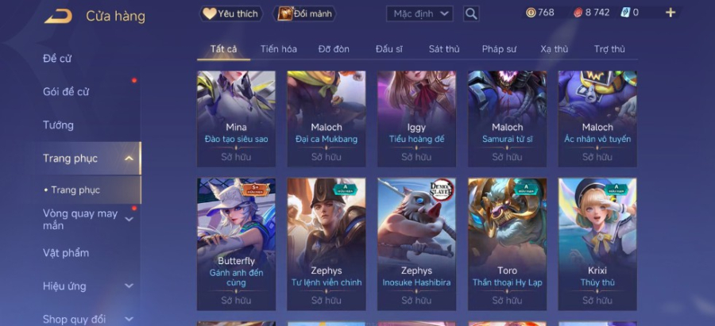The image size is (715, 326).
Task: Open the Tướng sidebar menu
Action: pos(58,125)
